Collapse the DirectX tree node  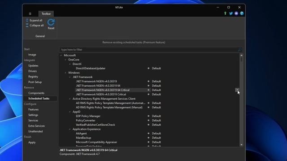tap(70, 64)
